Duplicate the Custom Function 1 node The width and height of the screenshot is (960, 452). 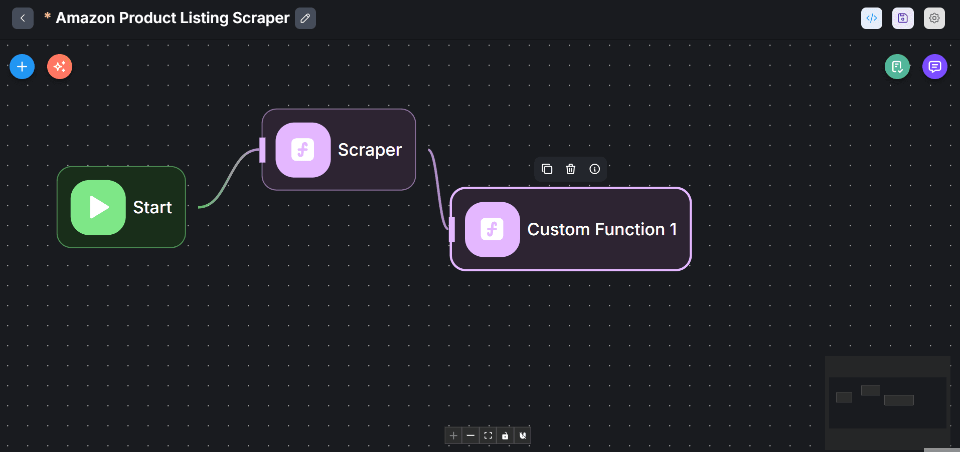[x=547, y=169]
